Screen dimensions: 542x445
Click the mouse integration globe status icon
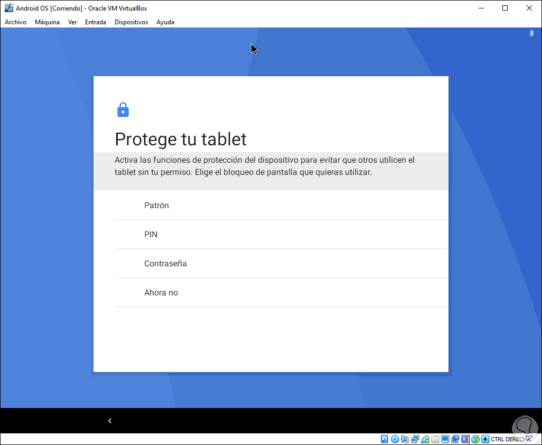475,439
